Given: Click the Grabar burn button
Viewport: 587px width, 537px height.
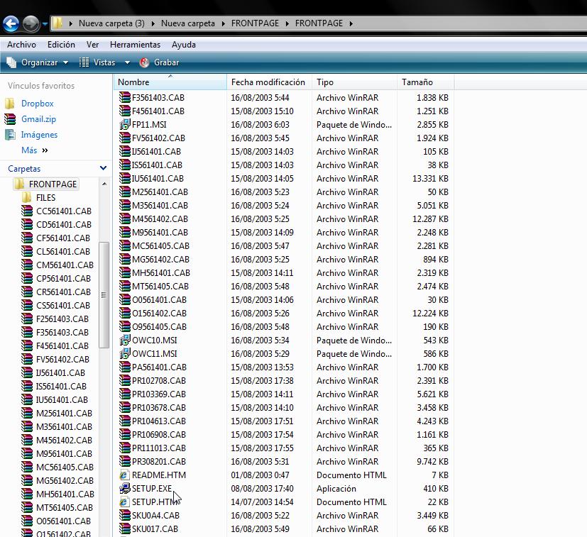Looking at the screenshot, I should (x=159, y=62).
